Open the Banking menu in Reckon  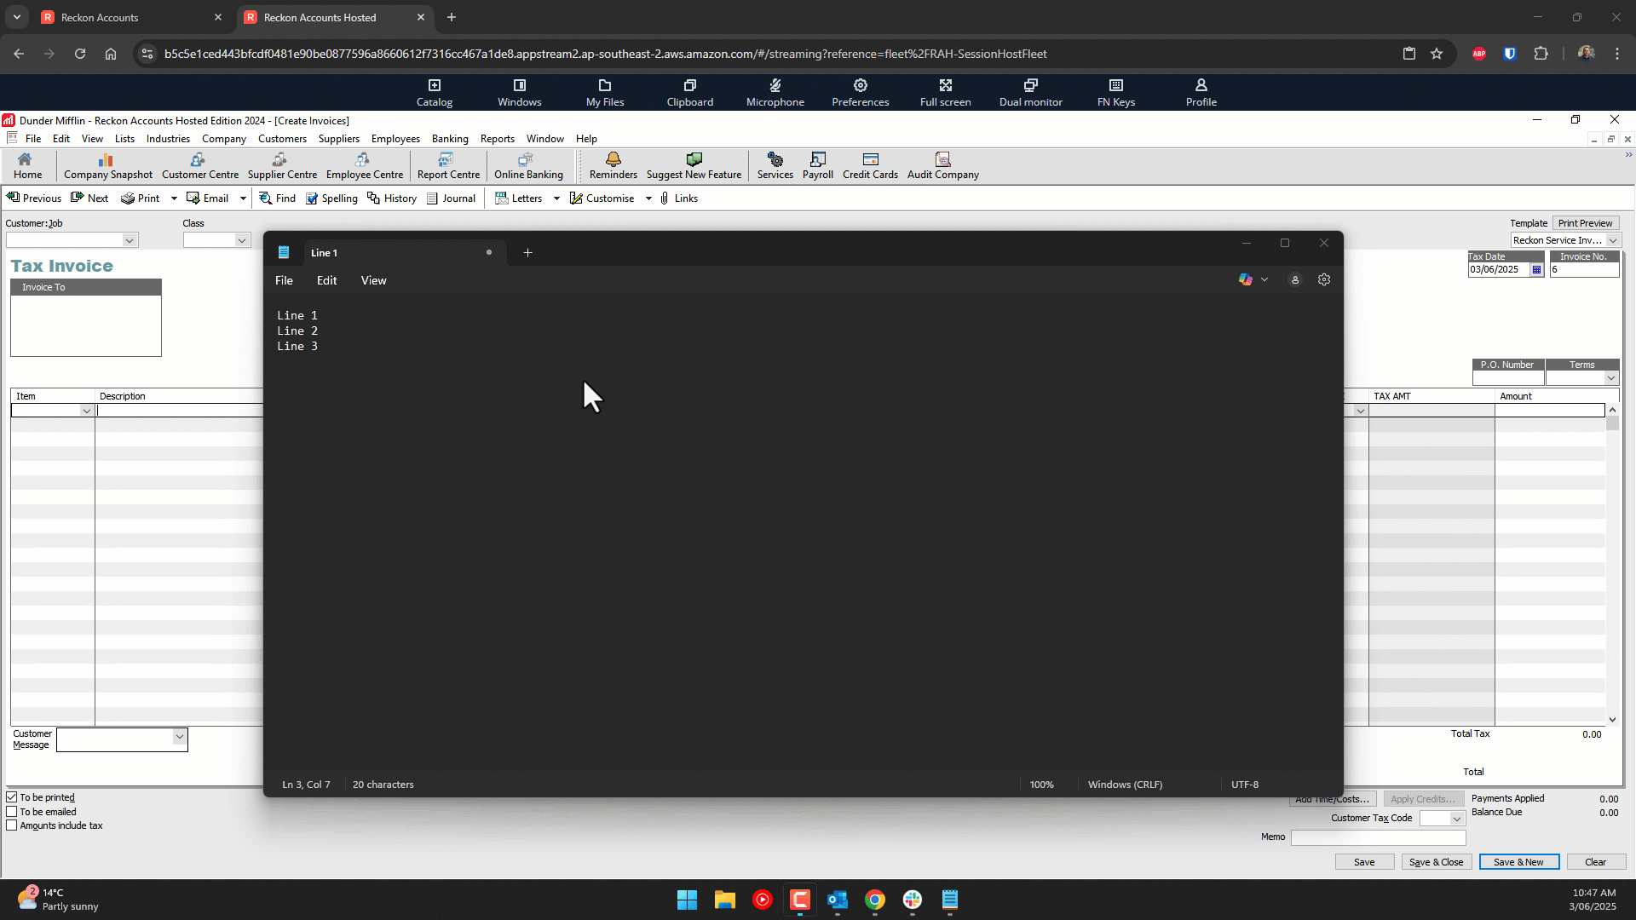(x=450, y=139)
